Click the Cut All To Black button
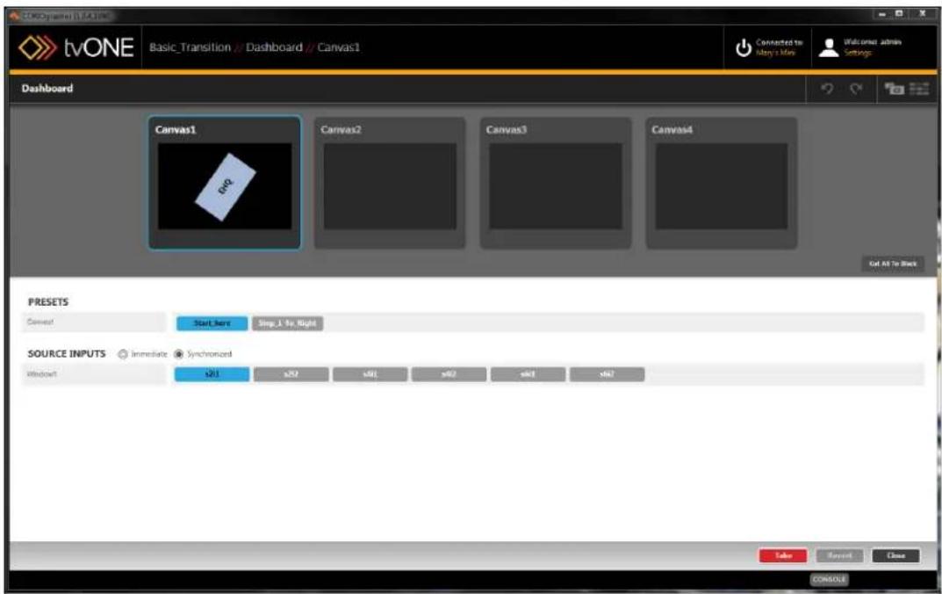The height and width of the screenshot is (594, 942). pos(893,264)
